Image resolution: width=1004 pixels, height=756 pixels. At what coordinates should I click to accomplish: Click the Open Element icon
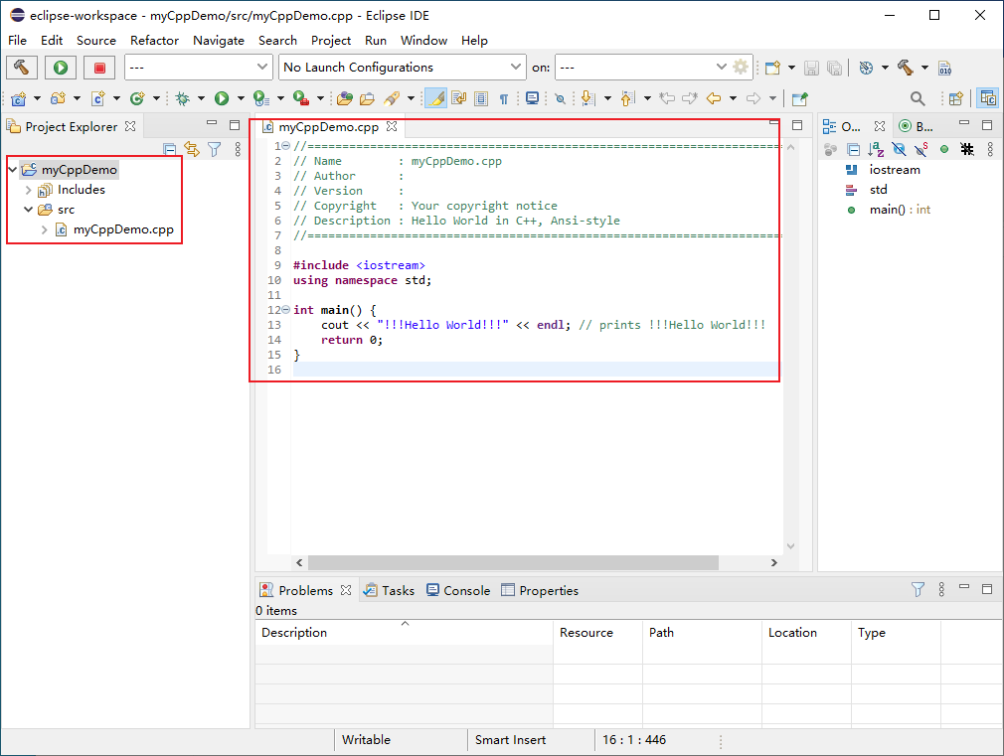pos(345,98)
